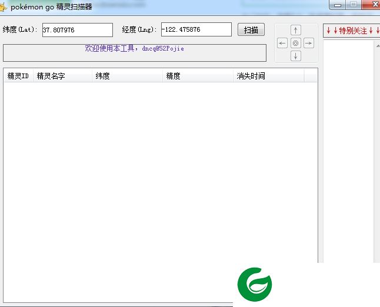This screenshot has height=307, width=380.
Task: Click the down arrow direction button
Action: tap(296, 56)
